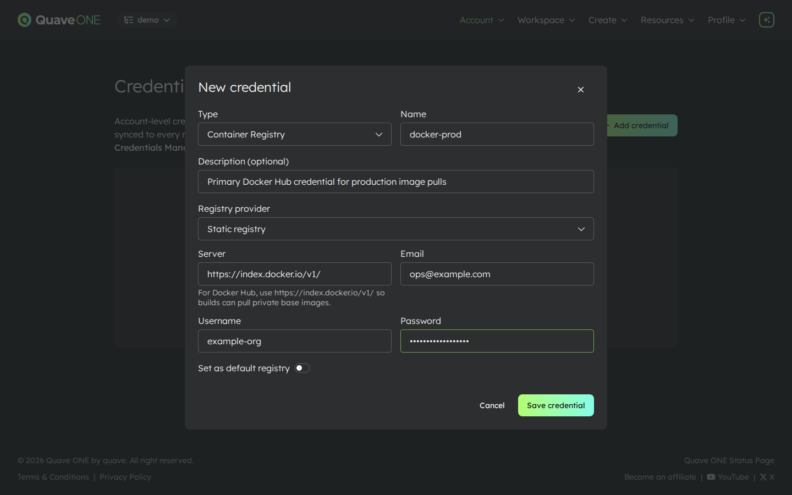Click the Name field containing docker-prod

[497, 134]
